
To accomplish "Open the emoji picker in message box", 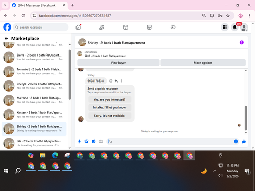I will pos(236,141).
